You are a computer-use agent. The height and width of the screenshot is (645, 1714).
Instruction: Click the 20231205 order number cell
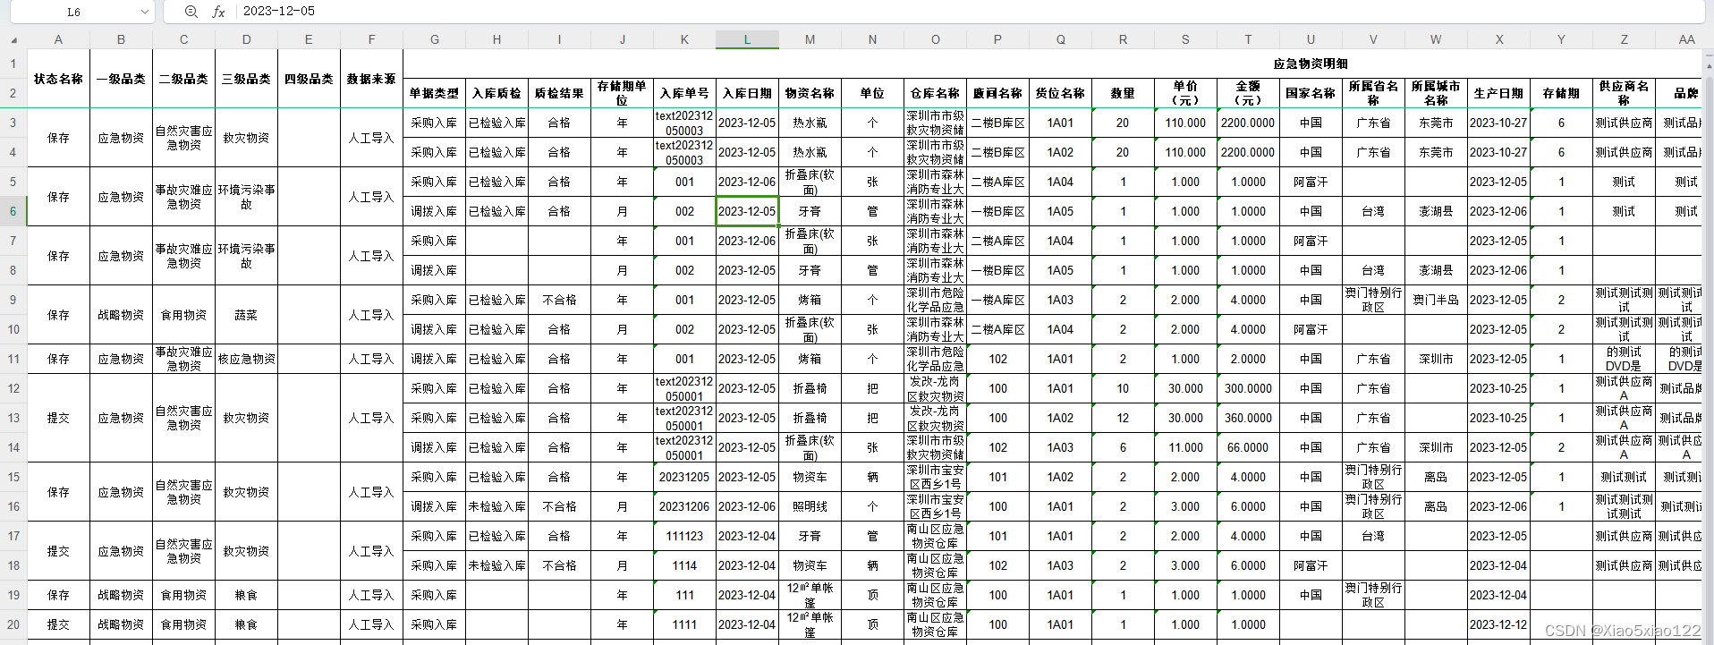[x=684, y=477]
